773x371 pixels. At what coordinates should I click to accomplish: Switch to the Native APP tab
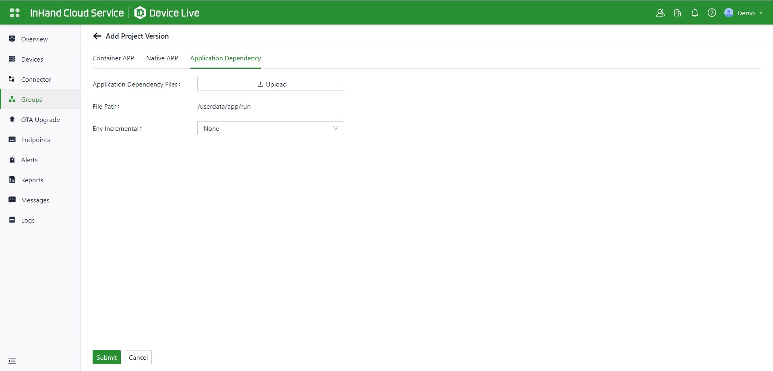point(162,58)
